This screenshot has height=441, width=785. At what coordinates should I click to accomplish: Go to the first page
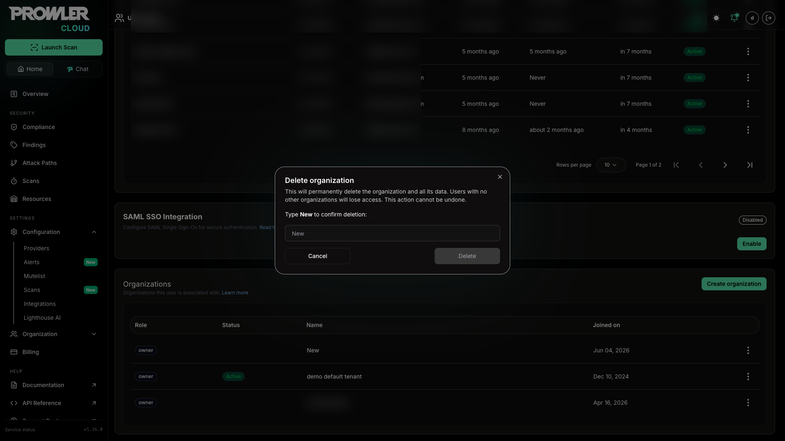point(676,165)
